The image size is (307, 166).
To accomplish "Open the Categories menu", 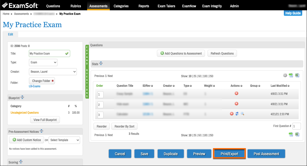I will (x=121, y=6).
